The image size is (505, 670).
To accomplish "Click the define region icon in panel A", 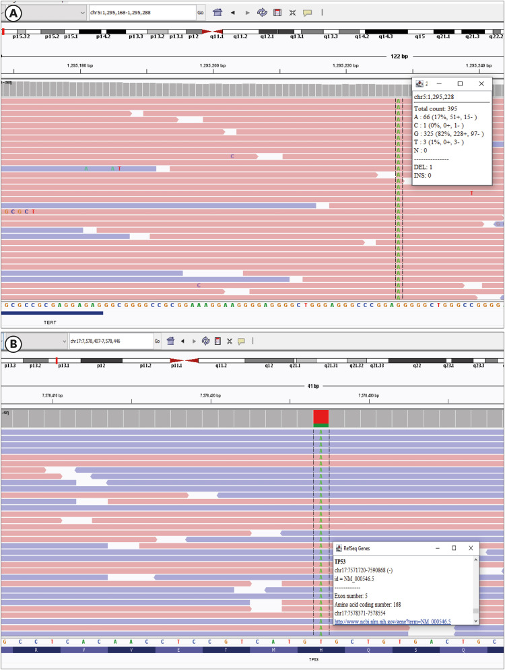I will (277, 12).
